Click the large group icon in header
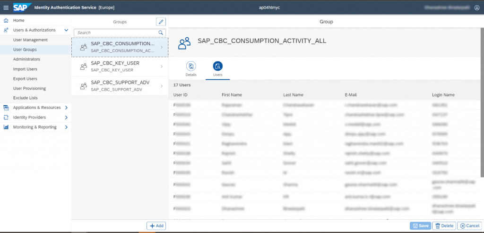Screen dimensions: 484x233 [x=184, y=43]
